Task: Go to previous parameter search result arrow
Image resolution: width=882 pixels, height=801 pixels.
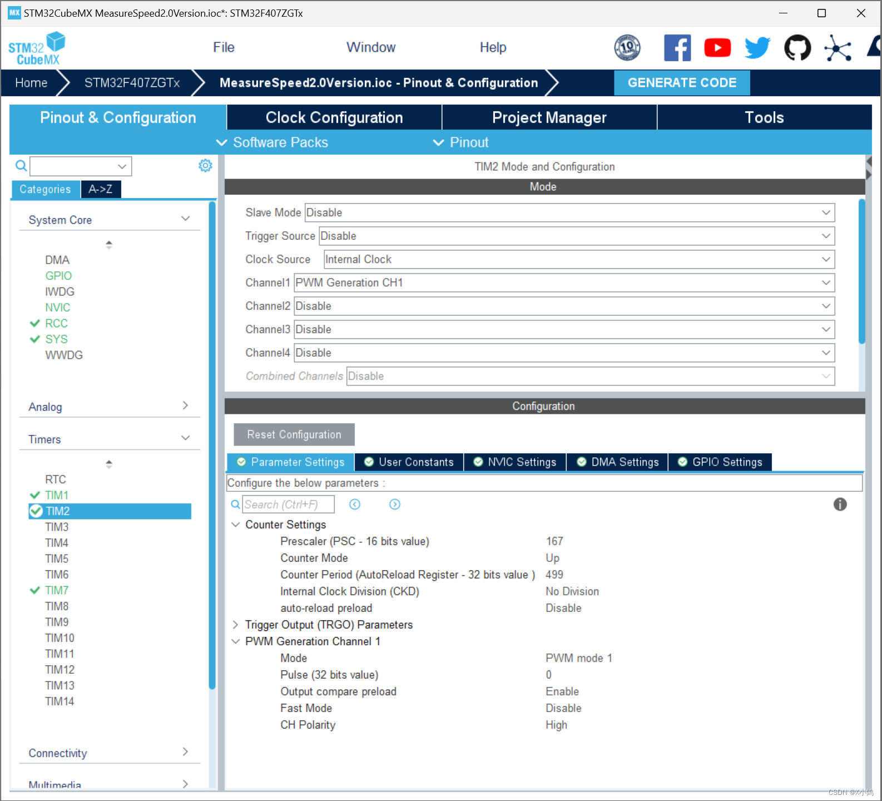Action: tap(355, 505)
